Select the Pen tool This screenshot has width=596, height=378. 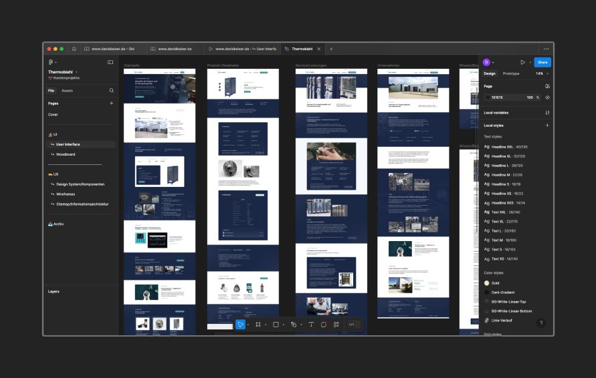click(x=293, y=325)
